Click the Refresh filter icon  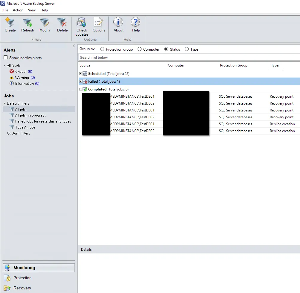click(x=27, y=22)
